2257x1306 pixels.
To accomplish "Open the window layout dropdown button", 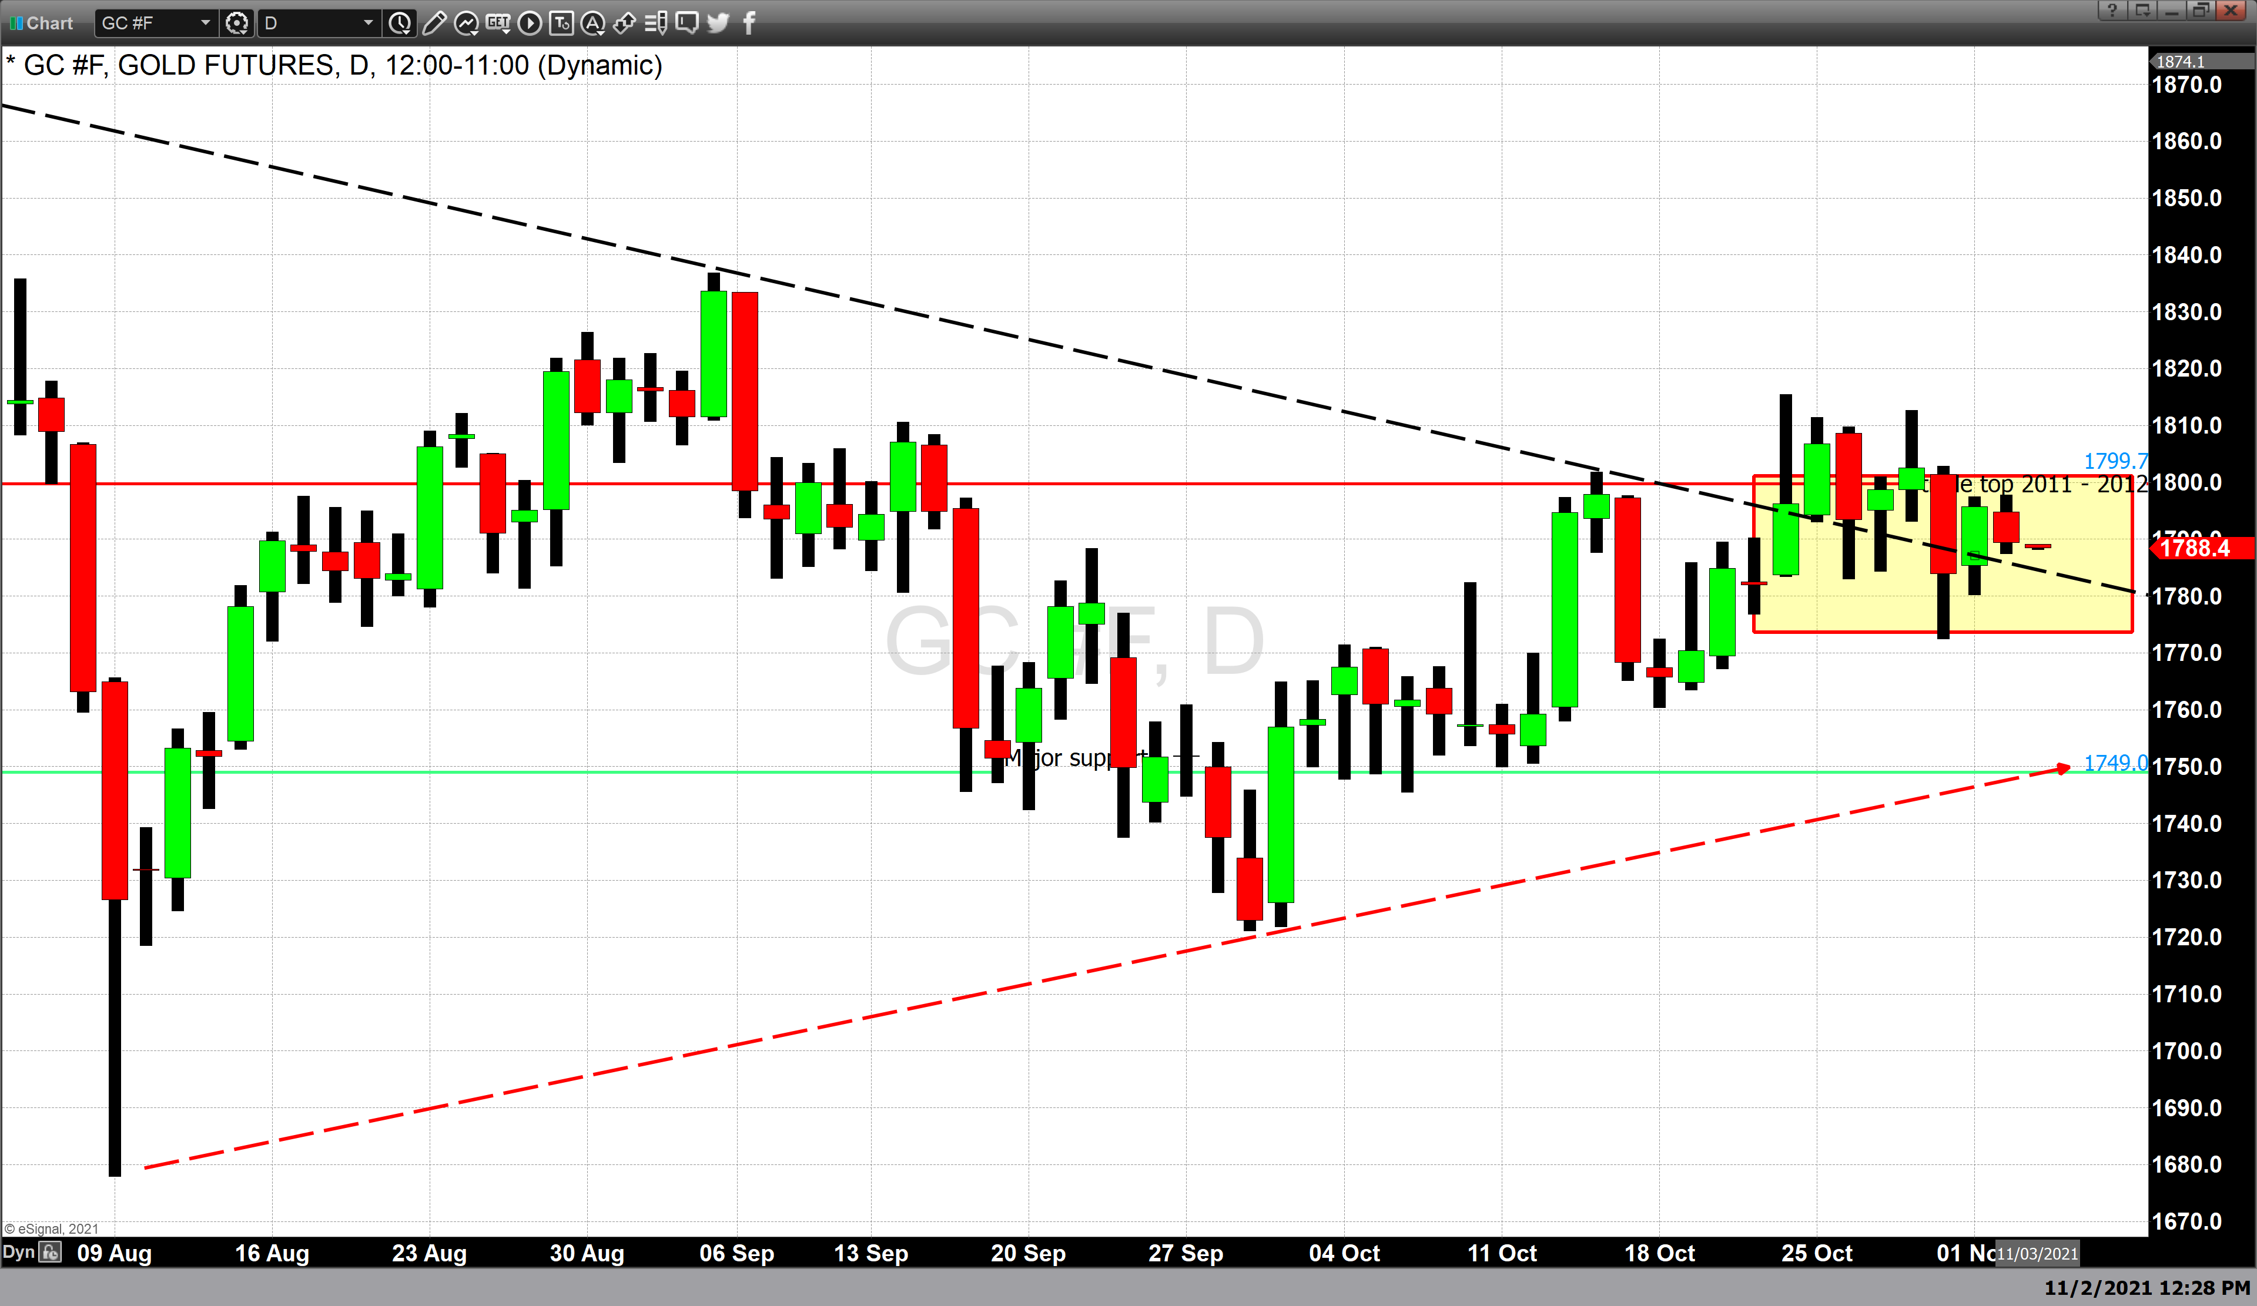I will (x=2142, y=10).
